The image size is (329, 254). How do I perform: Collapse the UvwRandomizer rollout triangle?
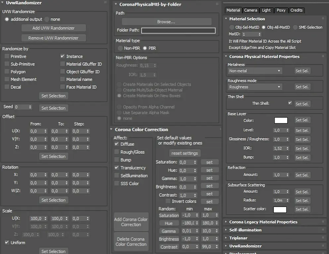[x=3, y=3]
